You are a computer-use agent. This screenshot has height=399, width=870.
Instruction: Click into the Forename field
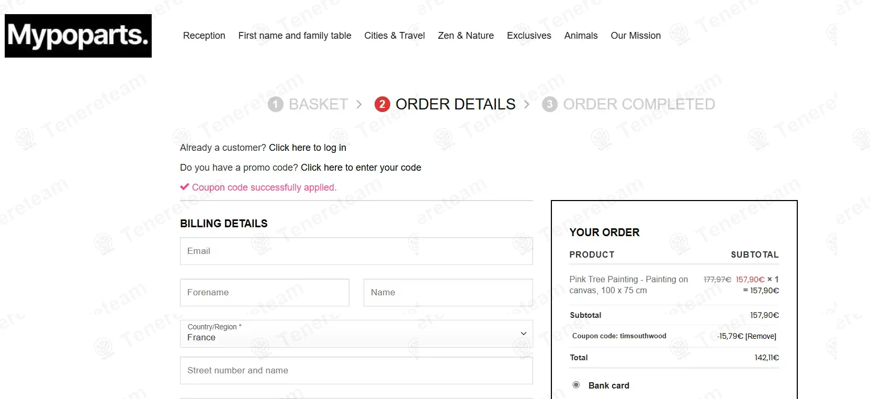click(264, 292)
